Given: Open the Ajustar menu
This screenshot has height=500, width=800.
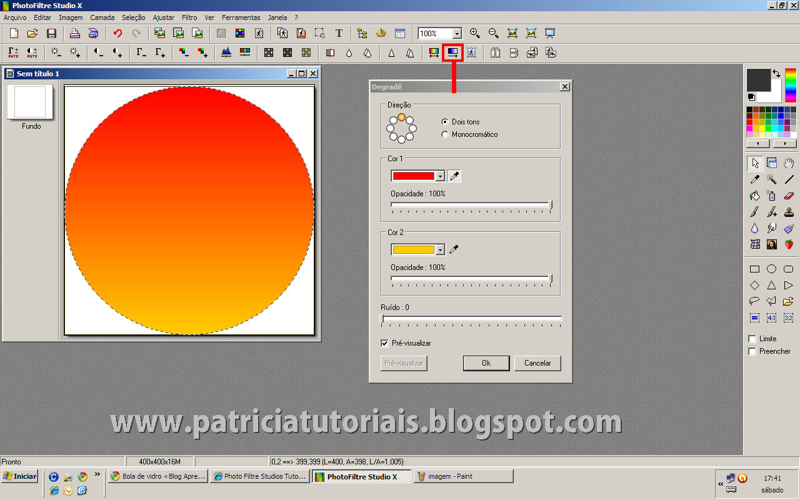Looking at the screenshot, I should 164,17.
